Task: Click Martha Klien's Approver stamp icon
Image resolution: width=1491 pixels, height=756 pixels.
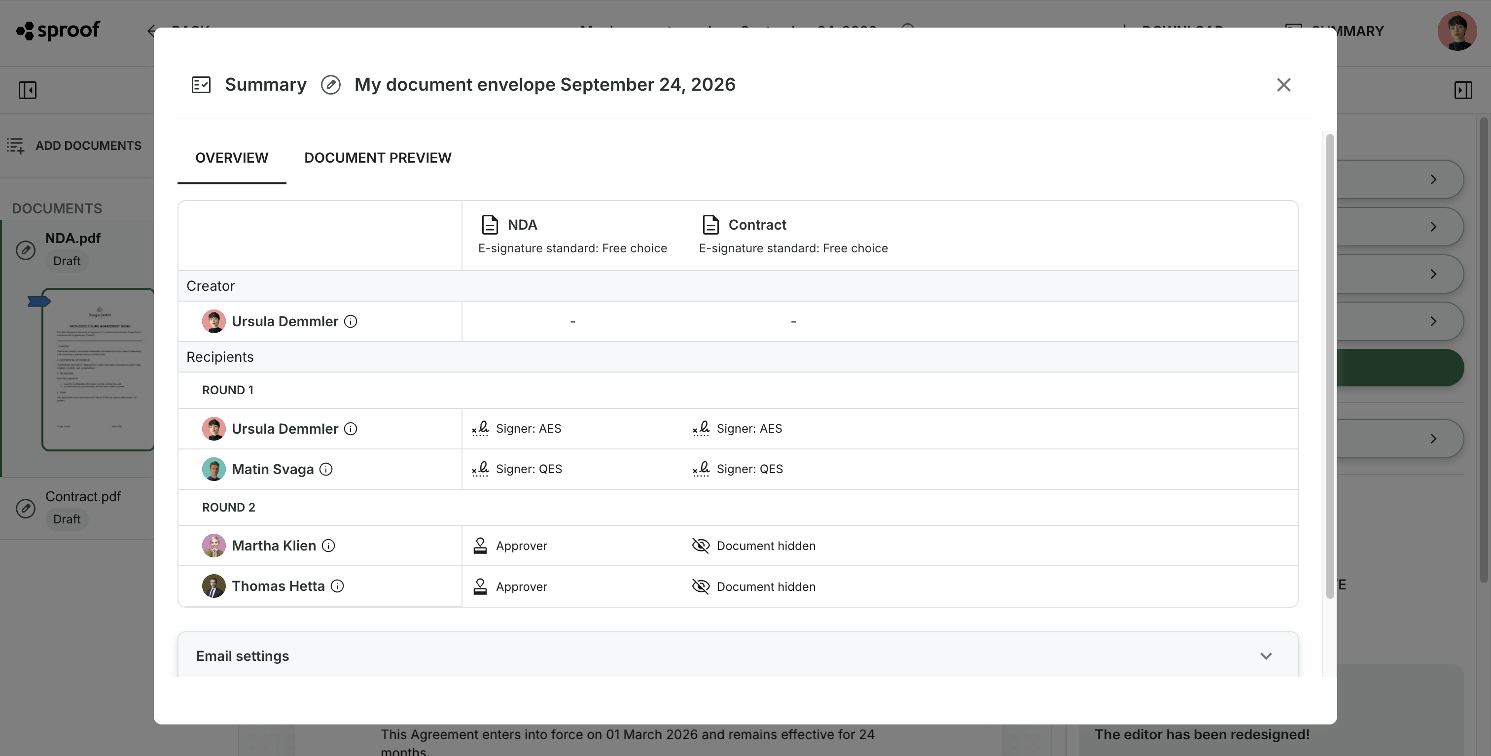Action: click(x=480, y=546)
